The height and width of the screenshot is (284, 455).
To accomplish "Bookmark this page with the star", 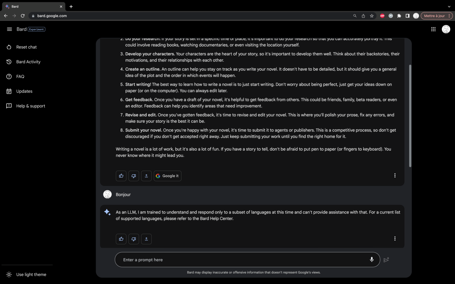I will point(372,16).
